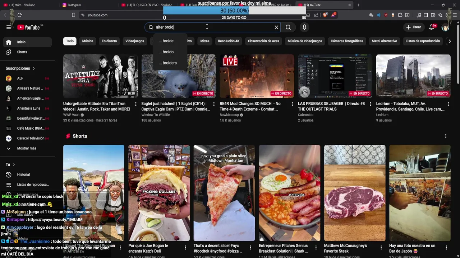Open media controls music note icon
Image resolution: width=460 pixels, height=258 pixels.
pos(419,15)
